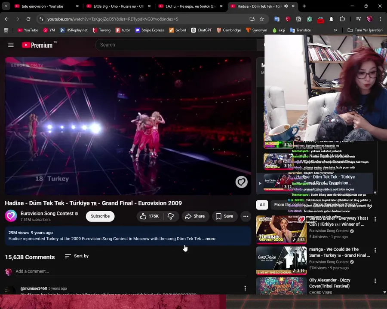Open Cambridge bookmark
Image resolution: width=387 pixels, height=309 pixels.
pyautogui.click(x=229, y=30)
